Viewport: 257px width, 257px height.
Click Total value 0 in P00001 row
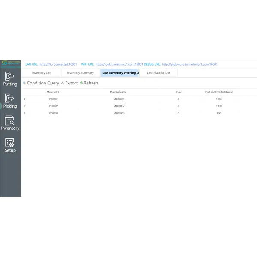coord(179,99)
